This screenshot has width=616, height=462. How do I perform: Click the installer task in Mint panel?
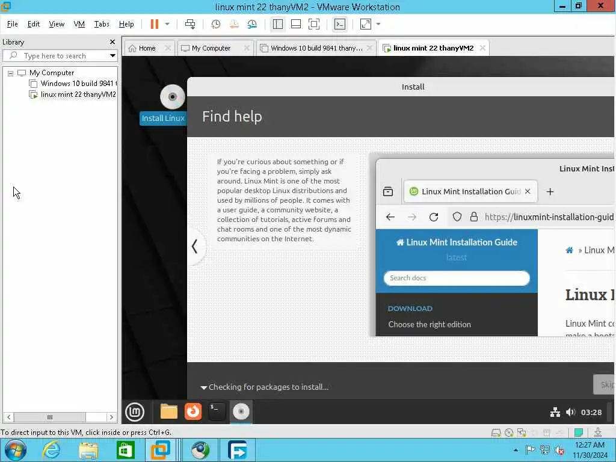[241, 411]
